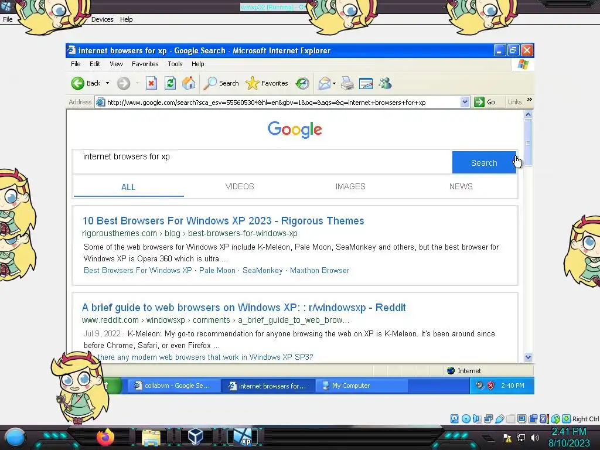The image size is (600, 450).
Task: Expand the Back button history dropdown
Action: (x=108, y=83)
